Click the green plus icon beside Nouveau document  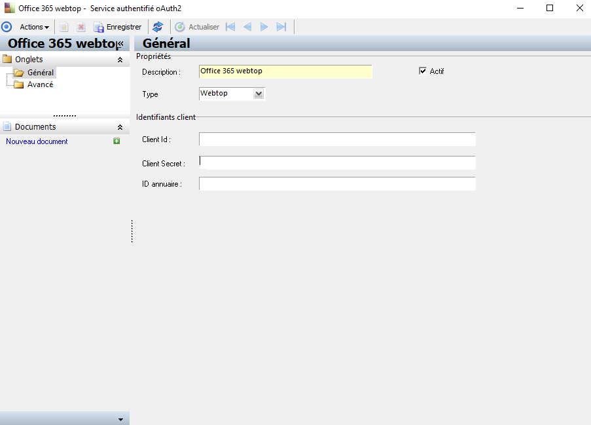click(x=117, y=141)
